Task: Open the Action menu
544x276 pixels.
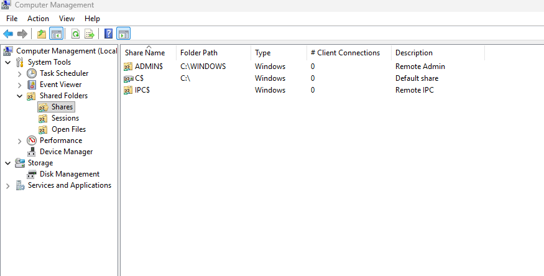Action: (38, 19)
